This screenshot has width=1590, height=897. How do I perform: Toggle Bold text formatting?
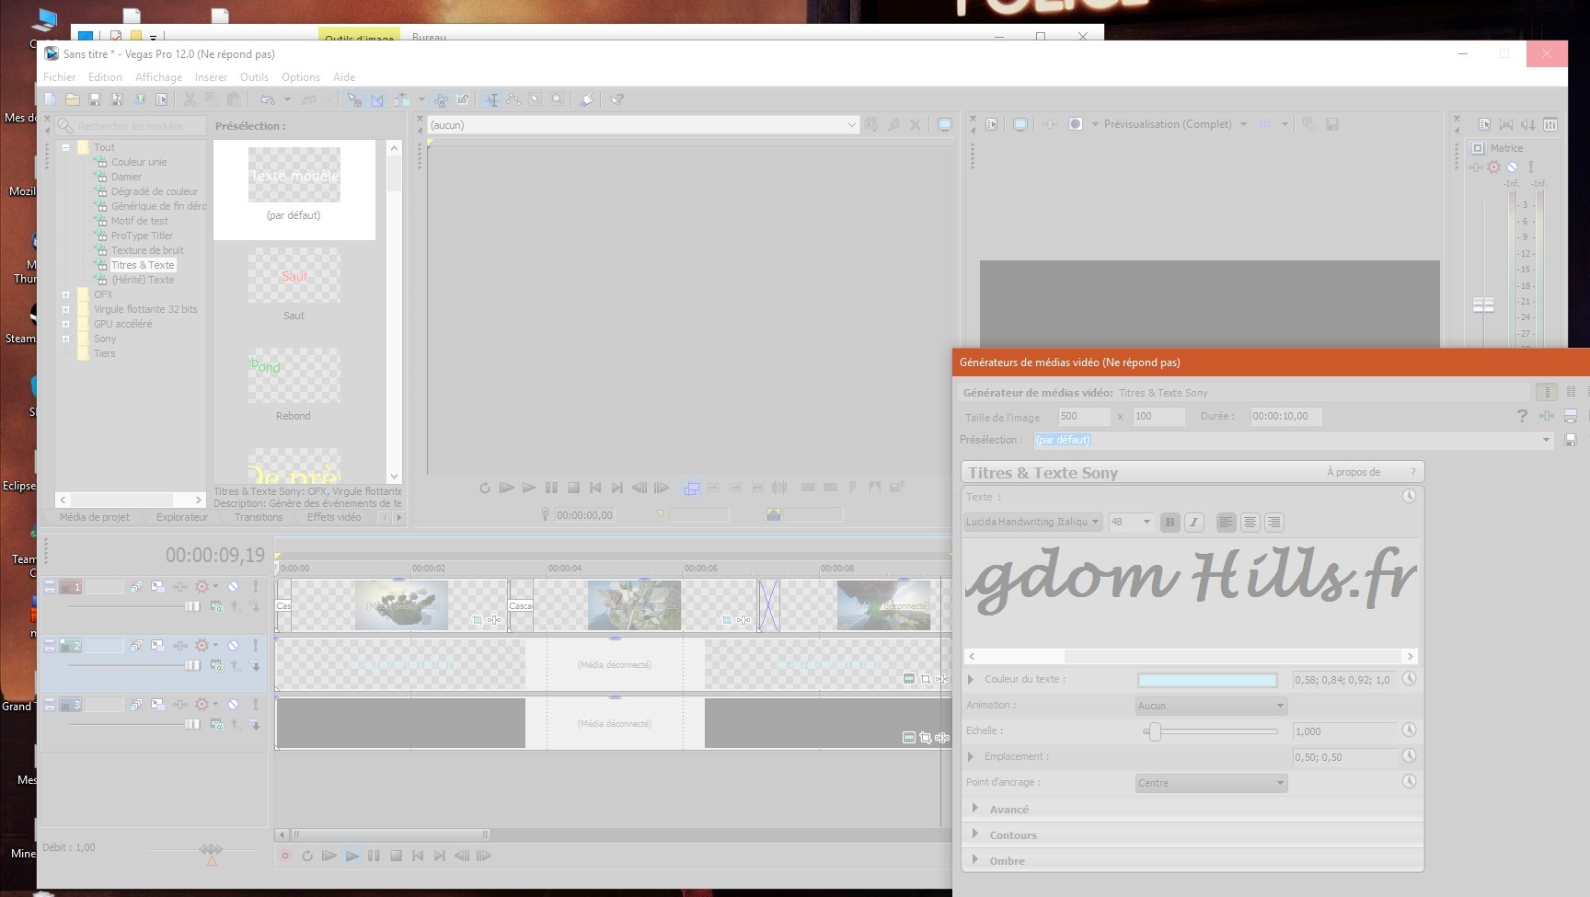pos(1169,522)
